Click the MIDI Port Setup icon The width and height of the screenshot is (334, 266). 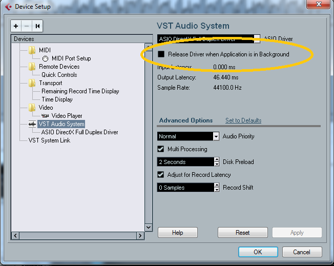[45, 58]
